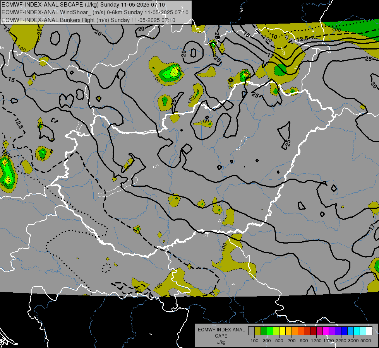This screenshot has width=379, height=348.
Task: Pick the pure yellow legend swatch
Action: click(x=282, y=331)
